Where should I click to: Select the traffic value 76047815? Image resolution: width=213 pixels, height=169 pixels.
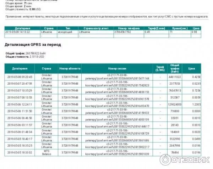click(175, 91)
